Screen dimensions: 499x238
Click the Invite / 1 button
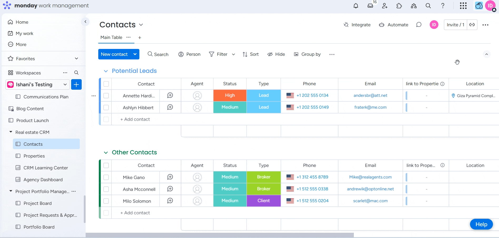[455, 25]
